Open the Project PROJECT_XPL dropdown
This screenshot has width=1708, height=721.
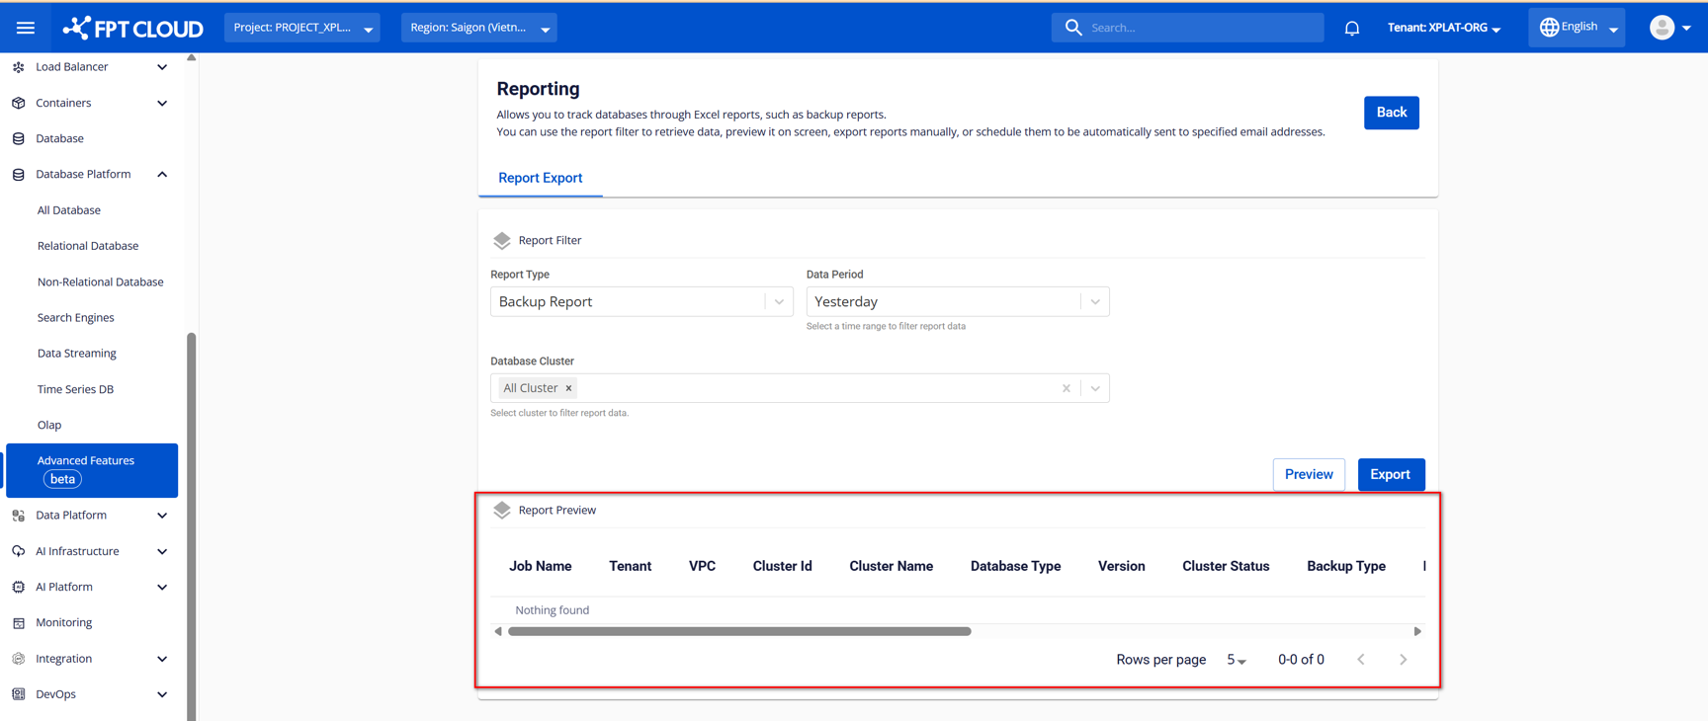tap(302, 28)
